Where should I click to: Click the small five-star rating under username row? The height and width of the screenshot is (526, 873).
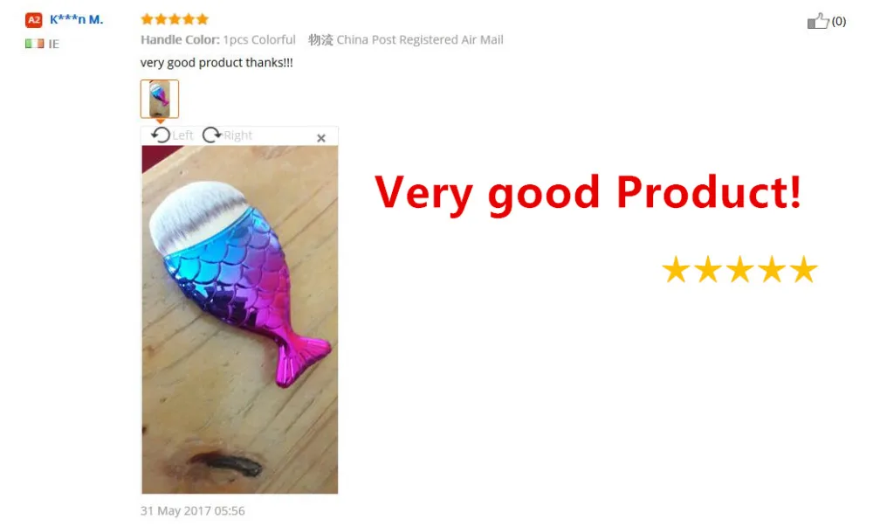point(175,19)
